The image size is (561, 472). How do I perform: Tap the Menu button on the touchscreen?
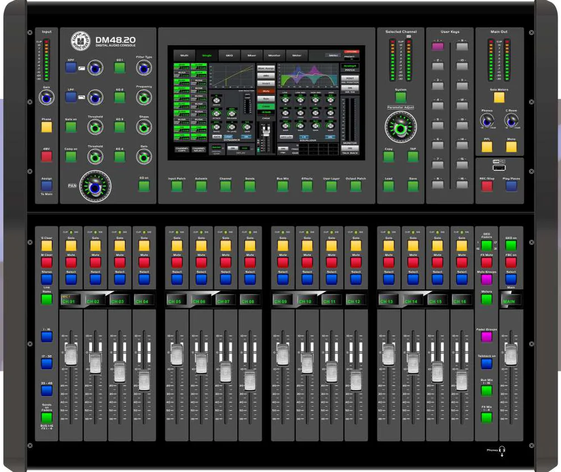click(333, 55)
